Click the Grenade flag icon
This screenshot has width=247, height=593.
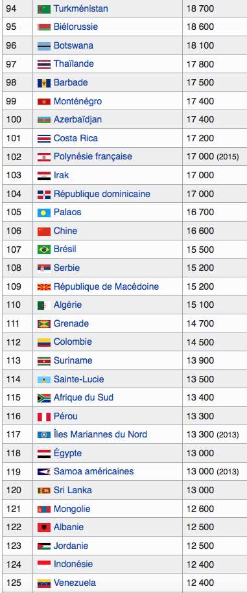(44, 324)
